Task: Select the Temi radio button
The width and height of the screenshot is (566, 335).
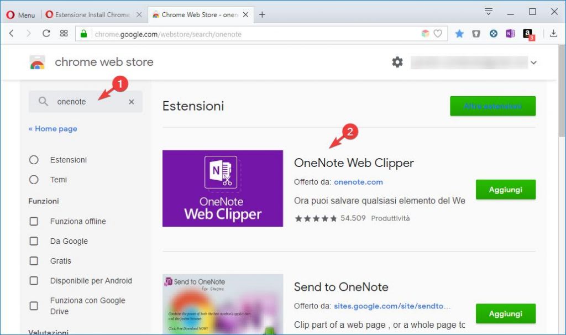Action: 34,180
